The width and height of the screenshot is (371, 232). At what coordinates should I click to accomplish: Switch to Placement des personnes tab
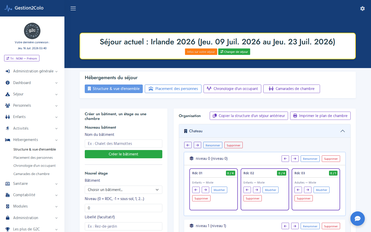tap(173, 89)
